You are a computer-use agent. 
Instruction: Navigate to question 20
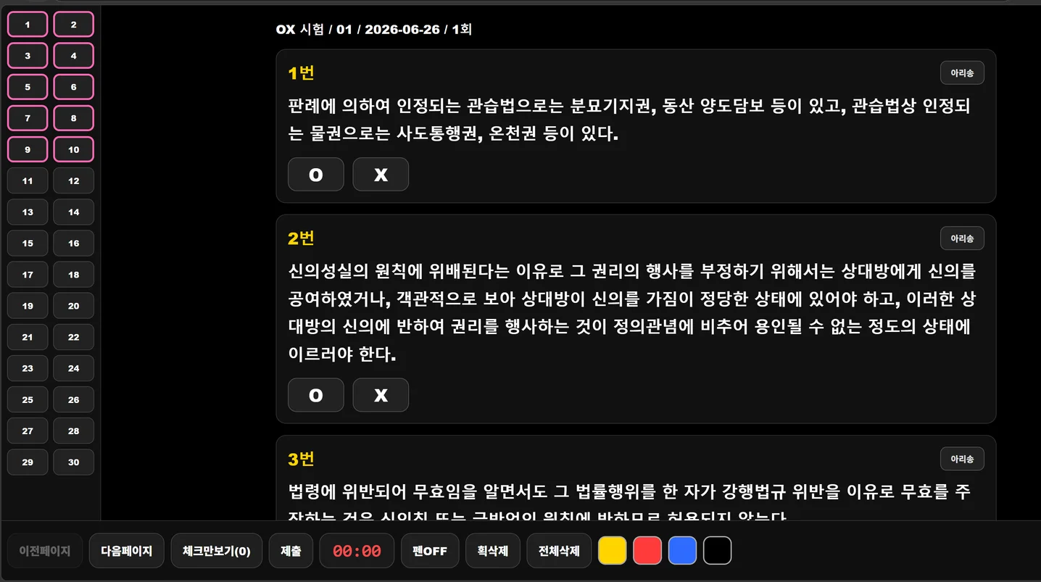[x=74, y=306]
